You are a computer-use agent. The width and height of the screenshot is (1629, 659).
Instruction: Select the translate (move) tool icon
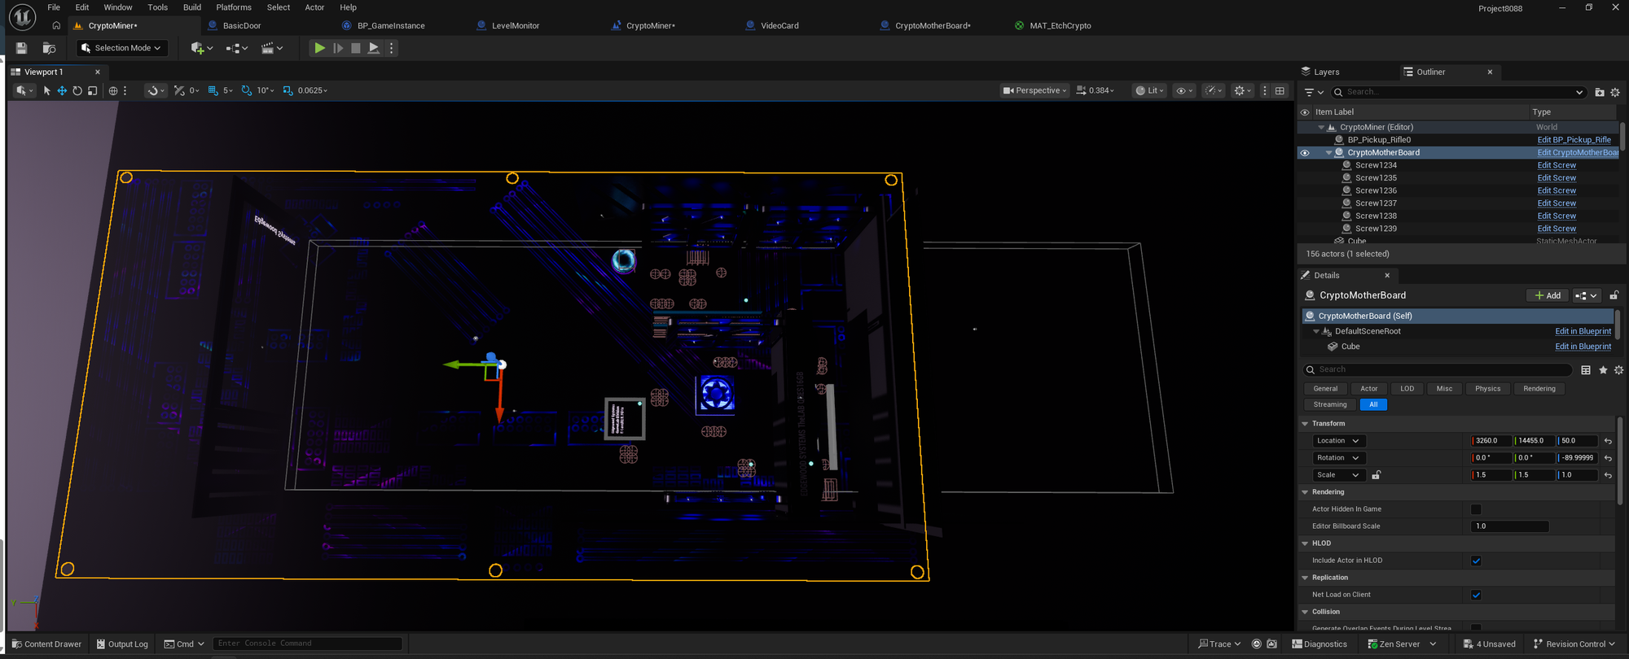pyautogui.click(x=62, y=90)
